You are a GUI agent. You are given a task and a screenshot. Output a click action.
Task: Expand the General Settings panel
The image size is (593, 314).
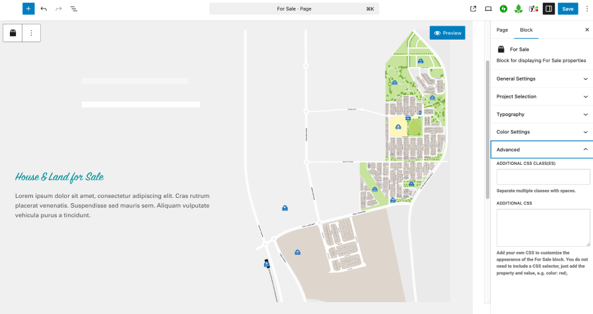pyautogui.click(x=541, y=78)
